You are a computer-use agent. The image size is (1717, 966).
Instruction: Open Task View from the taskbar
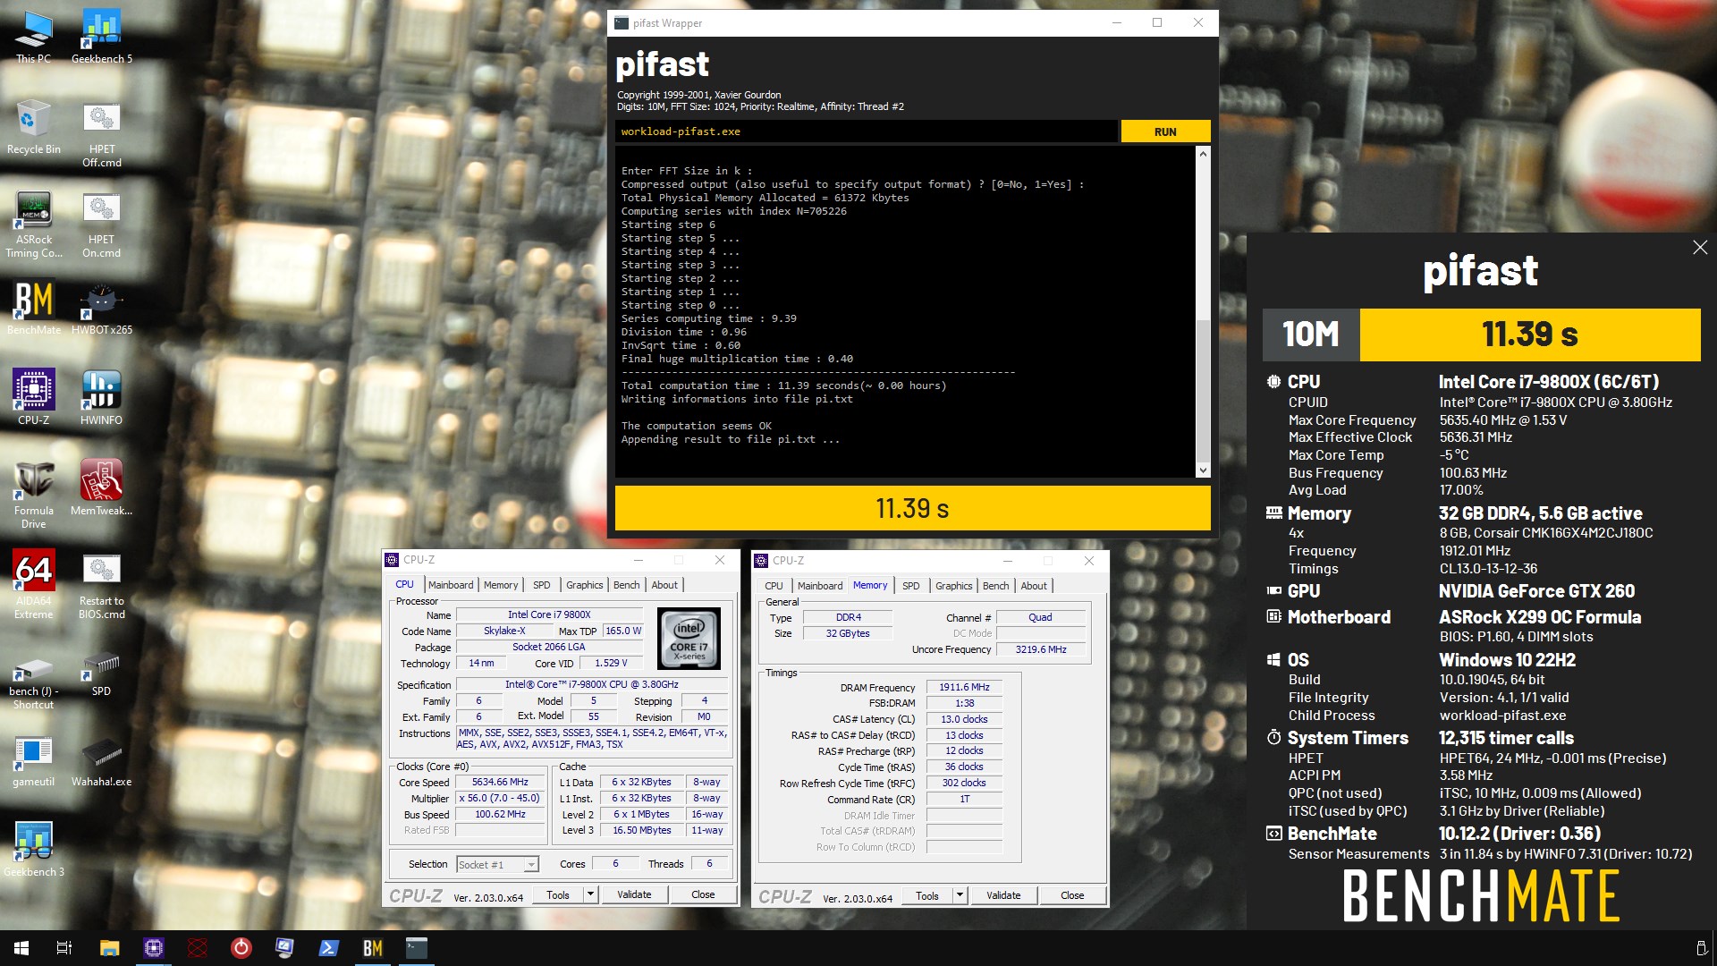click(64, 948)
